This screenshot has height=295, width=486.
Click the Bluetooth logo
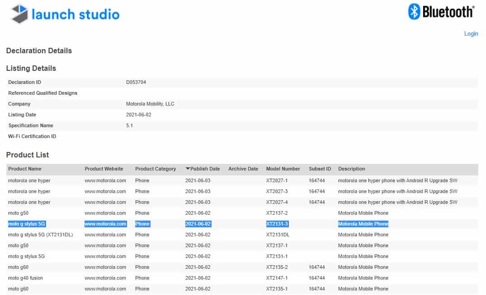(441, 12)
